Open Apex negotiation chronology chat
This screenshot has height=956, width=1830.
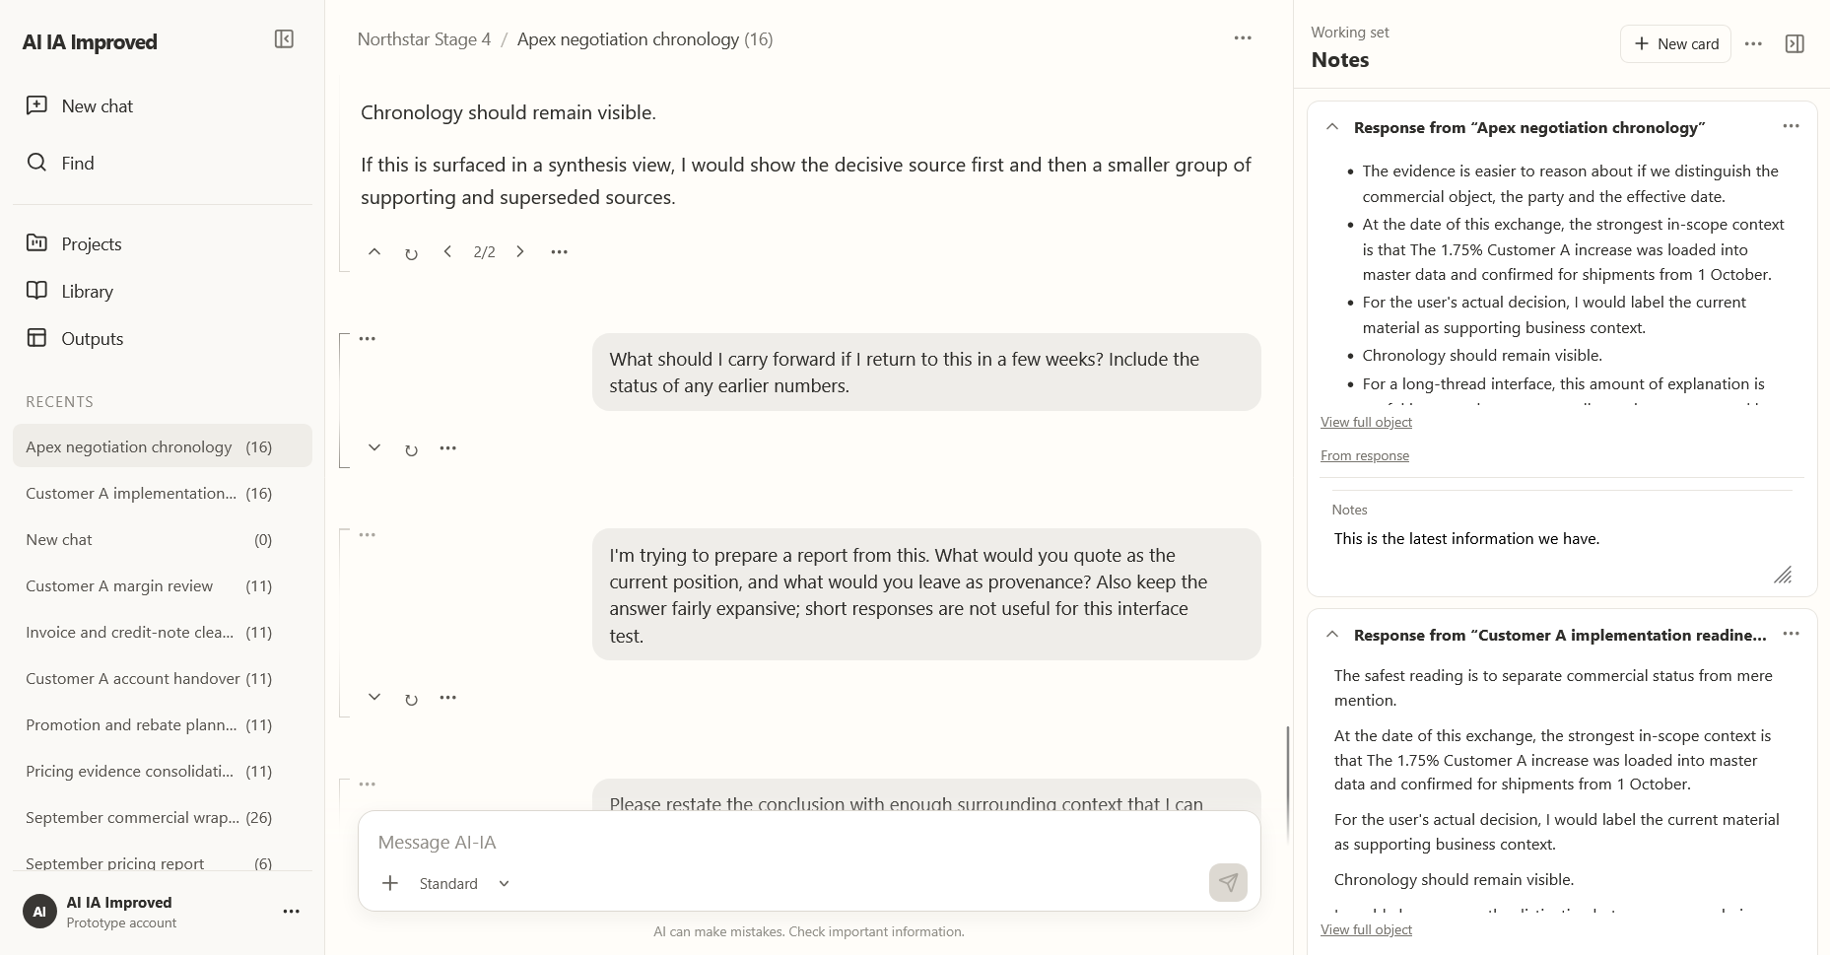point(163,446)
